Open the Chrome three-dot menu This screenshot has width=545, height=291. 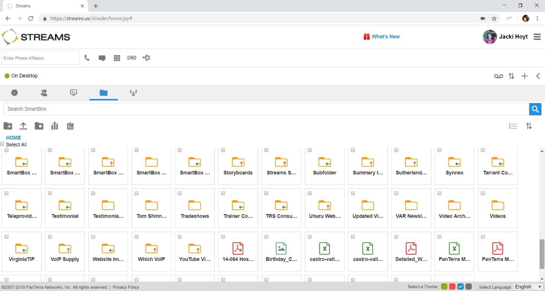pos(537,18)
